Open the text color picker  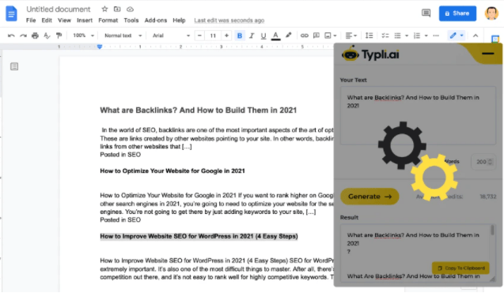(275, 36)
